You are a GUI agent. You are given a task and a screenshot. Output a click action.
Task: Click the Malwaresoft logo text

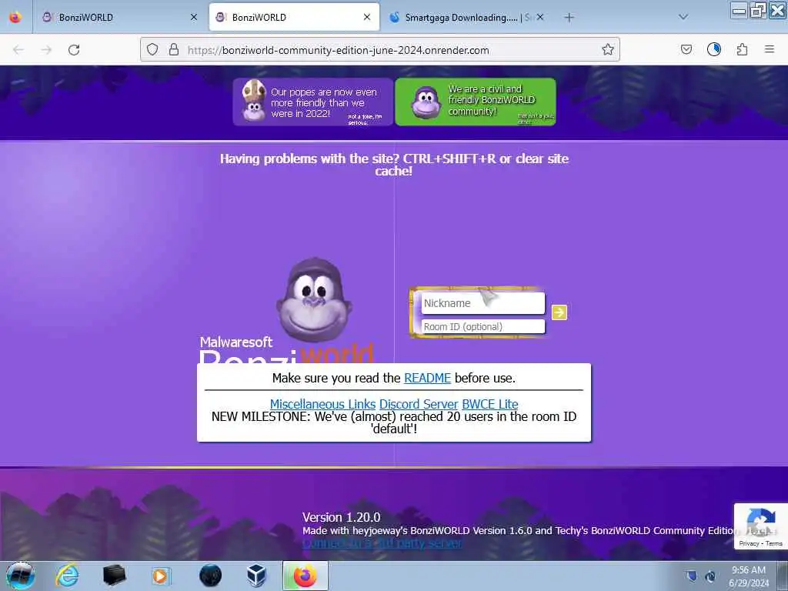click(x=236, y=342)
